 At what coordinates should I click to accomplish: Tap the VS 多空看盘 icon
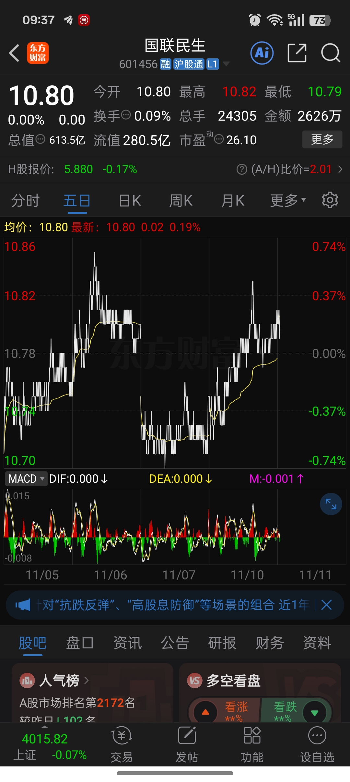[x=195, y=681]
